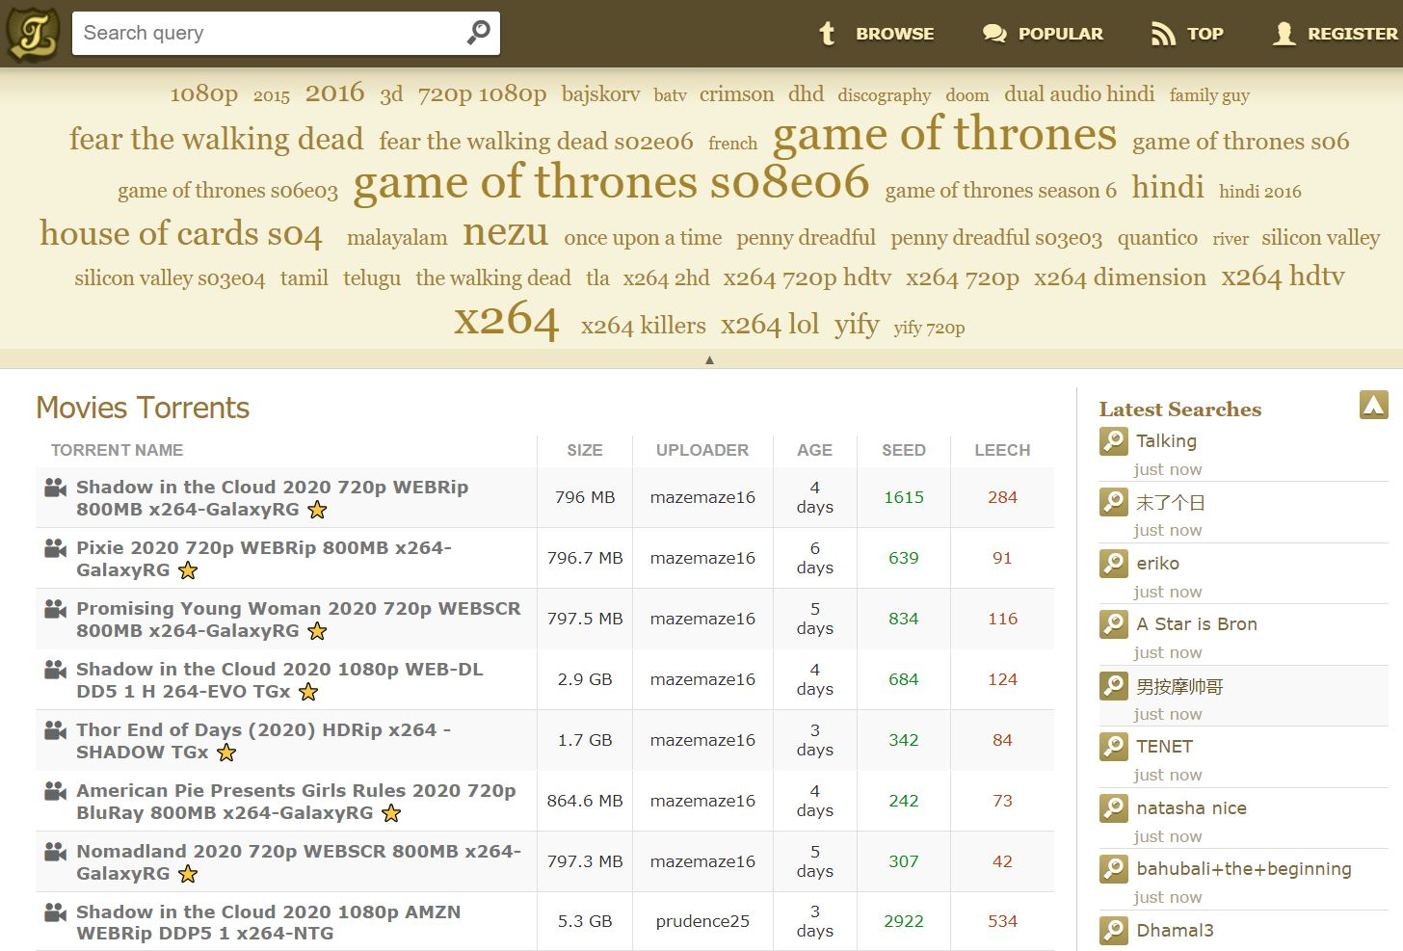Open American Pie Presents Girls Rules torrent

click(x=296, y=802)
